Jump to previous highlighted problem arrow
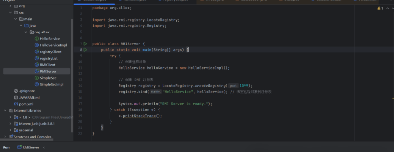The width and height of the screenshot is (394, 152). click(x=387, y=8)
